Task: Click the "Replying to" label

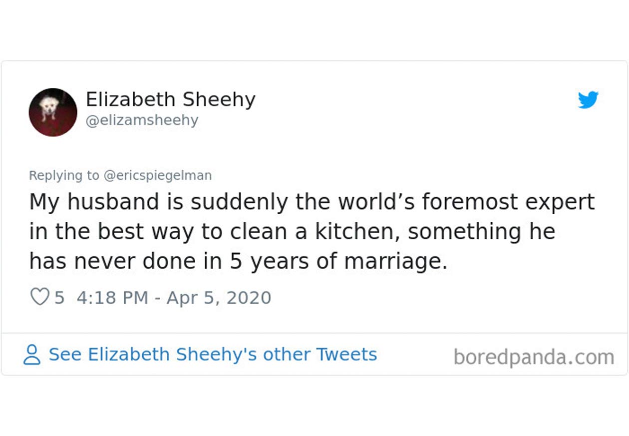Action: point(64,175)
